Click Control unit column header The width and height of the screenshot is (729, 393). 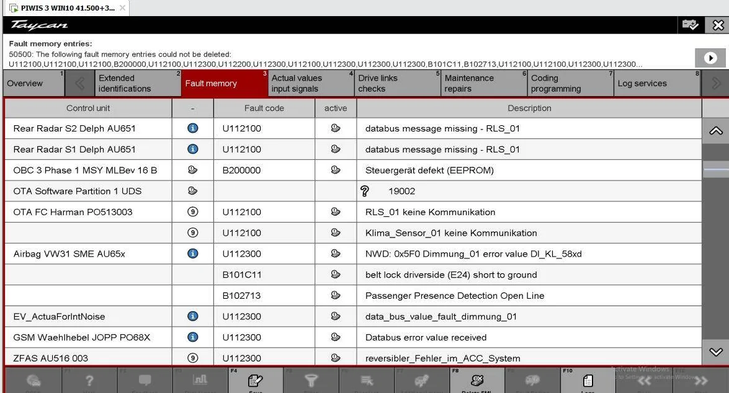click(88, 108)
